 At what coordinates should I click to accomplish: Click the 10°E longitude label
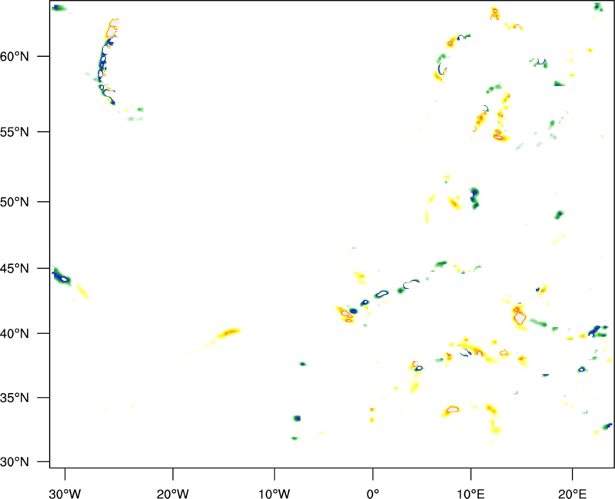pyautogui.click(x=470, y=494)
